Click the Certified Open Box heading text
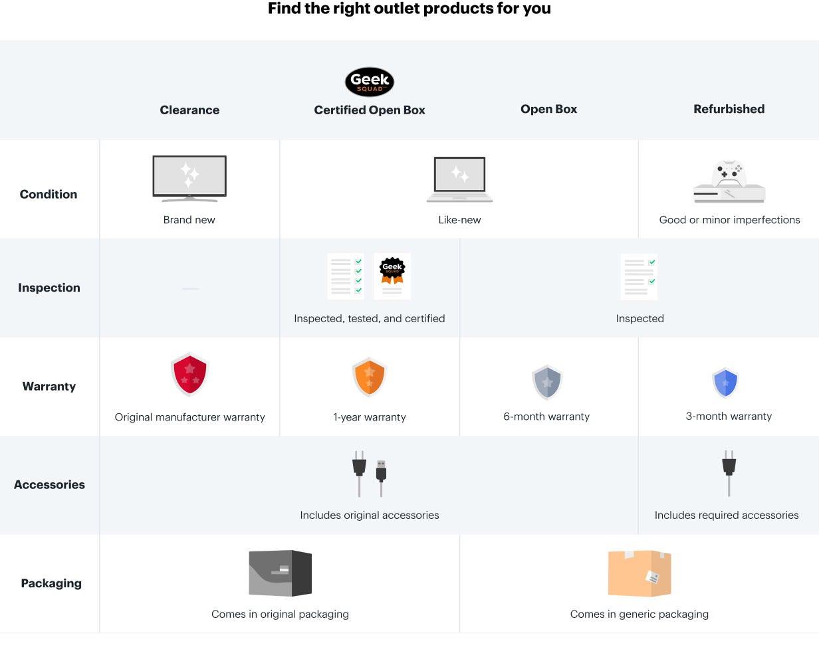 tap(370, 110)
